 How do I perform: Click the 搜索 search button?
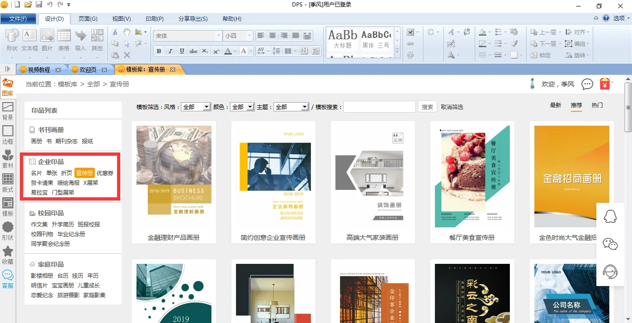point(428,107)
